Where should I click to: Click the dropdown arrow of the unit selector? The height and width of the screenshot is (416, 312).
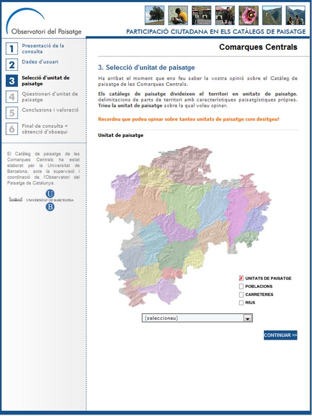pos(247,318)
